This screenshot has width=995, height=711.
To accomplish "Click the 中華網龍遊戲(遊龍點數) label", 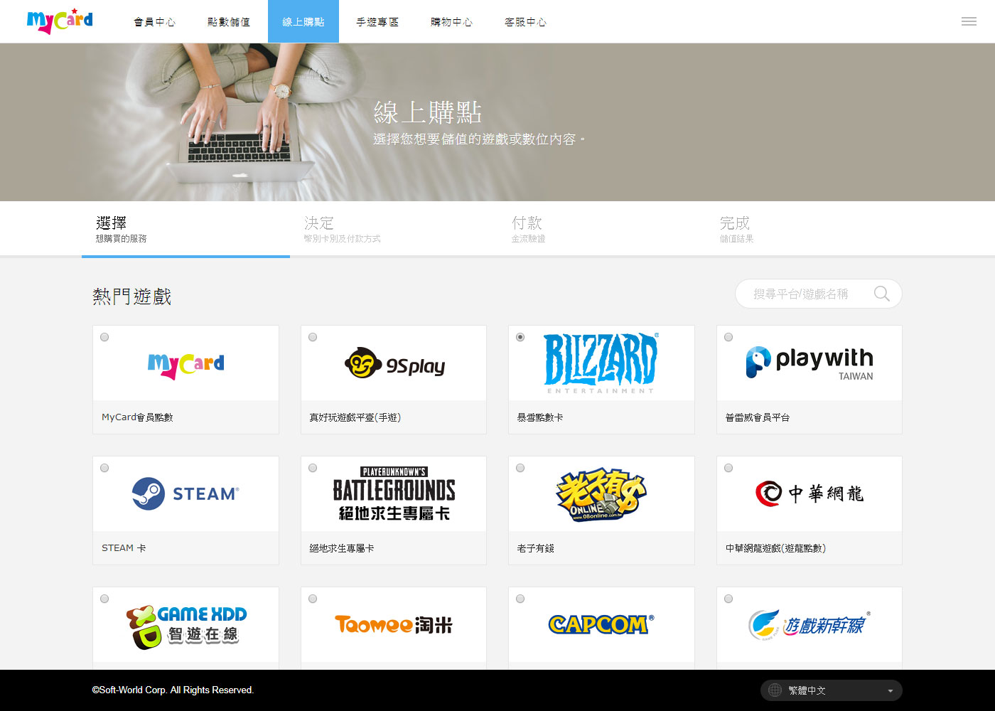I will [775, 548].
